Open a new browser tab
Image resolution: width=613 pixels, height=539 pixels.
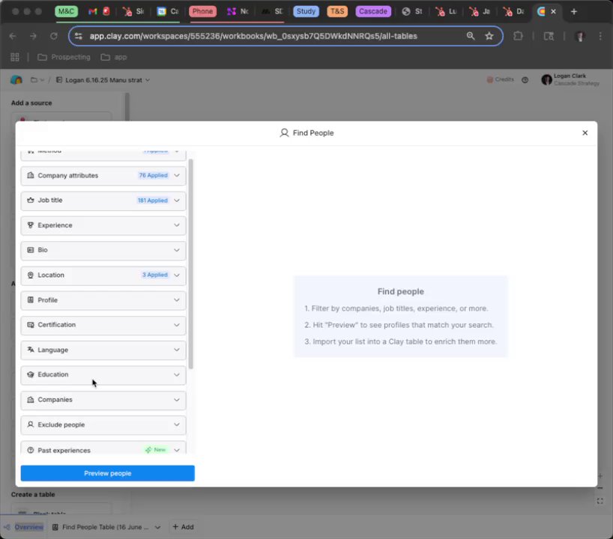[574, 12]
